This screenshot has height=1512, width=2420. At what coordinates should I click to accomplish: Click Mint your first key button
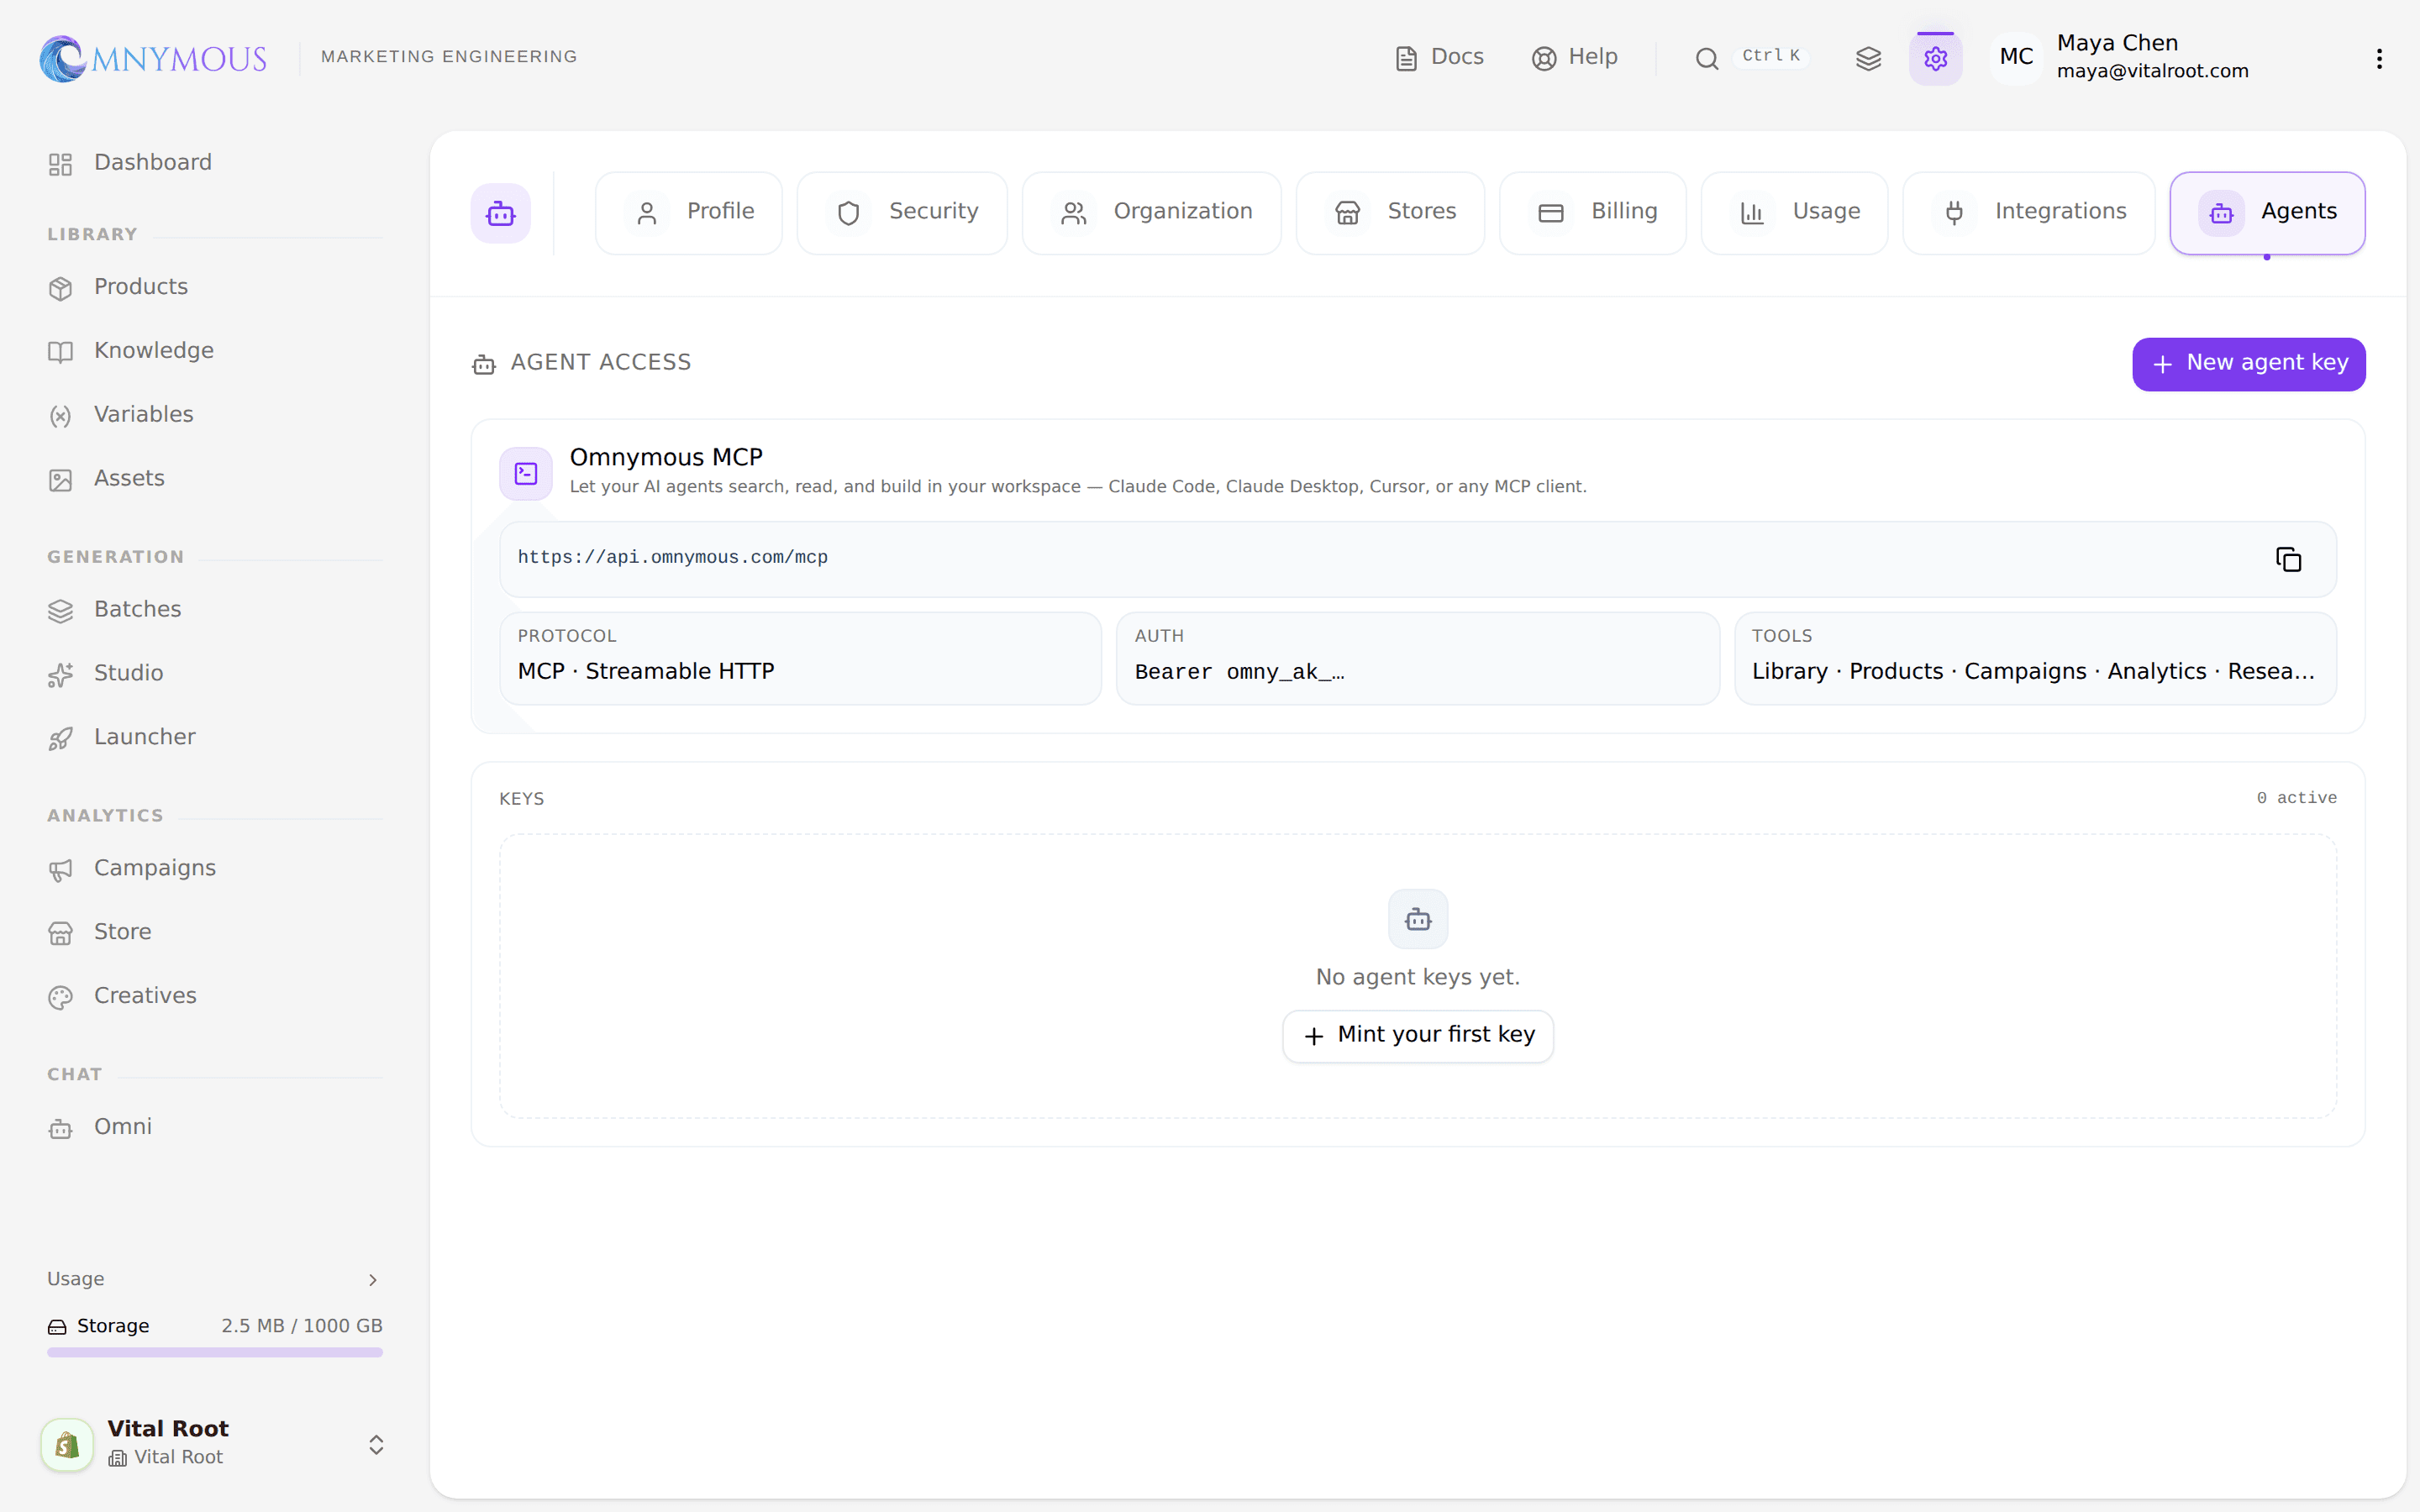(x=1418, y=1036)
